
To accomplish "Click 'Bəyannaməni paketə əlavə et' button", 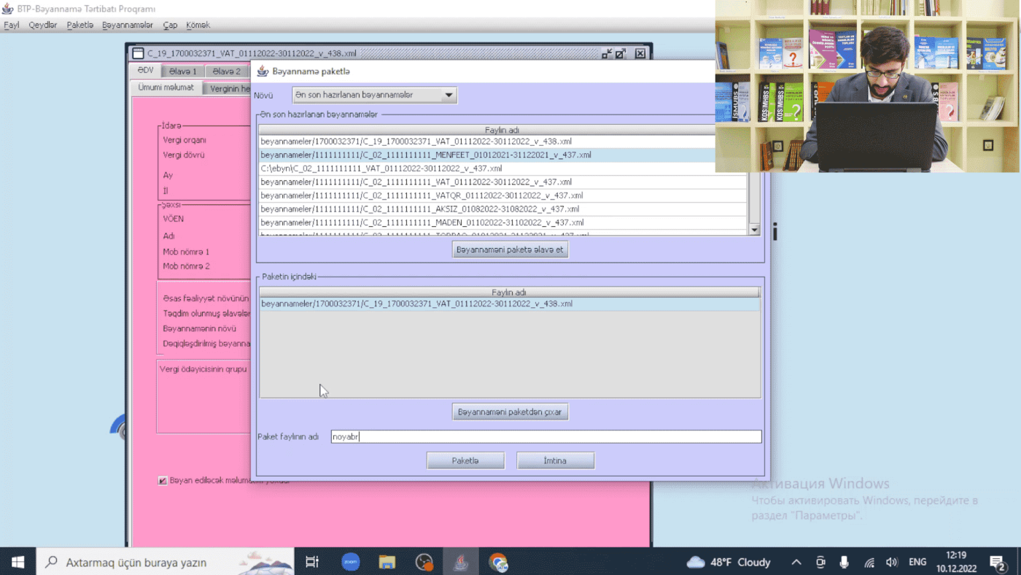I will tap(510, 250).
